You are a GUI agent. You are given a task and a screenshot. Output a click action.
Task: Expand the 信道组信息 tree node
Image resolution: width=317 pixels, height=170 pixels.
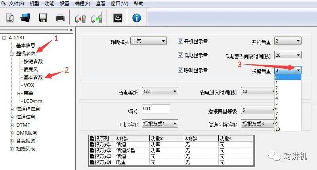click(12, 109)
